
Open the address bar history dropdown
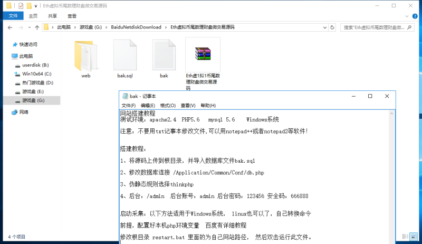(x=325, y=27)
